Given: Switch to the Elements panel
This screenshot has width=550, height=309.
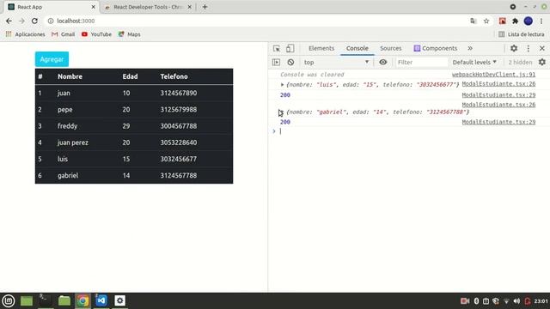Looking at the screenshot, I should (x=321, y=48).
